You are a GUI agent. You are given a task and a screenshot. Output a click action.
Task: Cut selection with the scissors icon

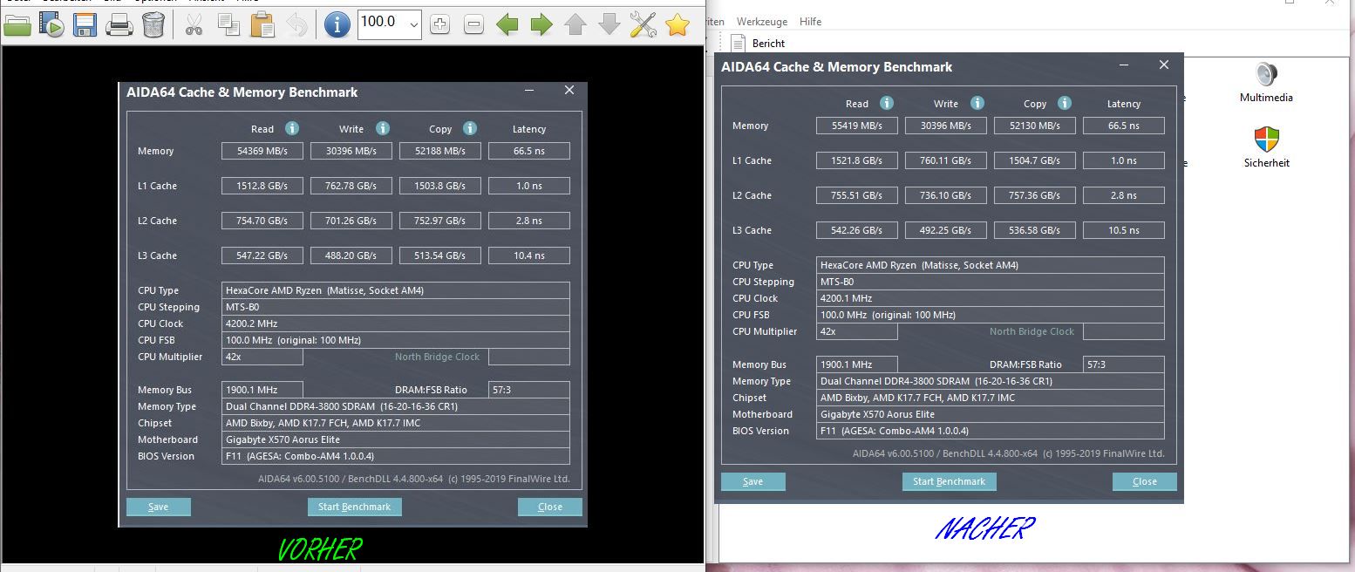click(194, 24)
